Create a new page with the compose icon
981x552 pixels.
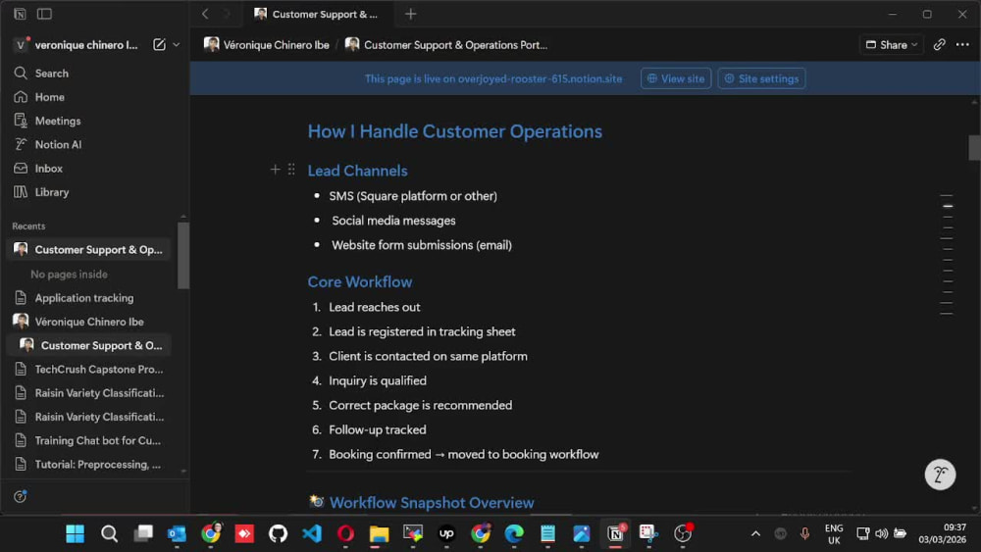(159, 44)
